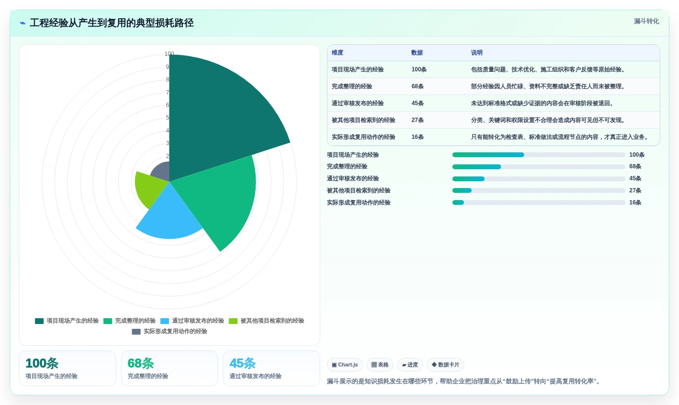The width and height of the screenshot is (679, 405).
Task: Toggle legend swatch for 被其他项目检索到的经验
Action: (x=233, y=321)
